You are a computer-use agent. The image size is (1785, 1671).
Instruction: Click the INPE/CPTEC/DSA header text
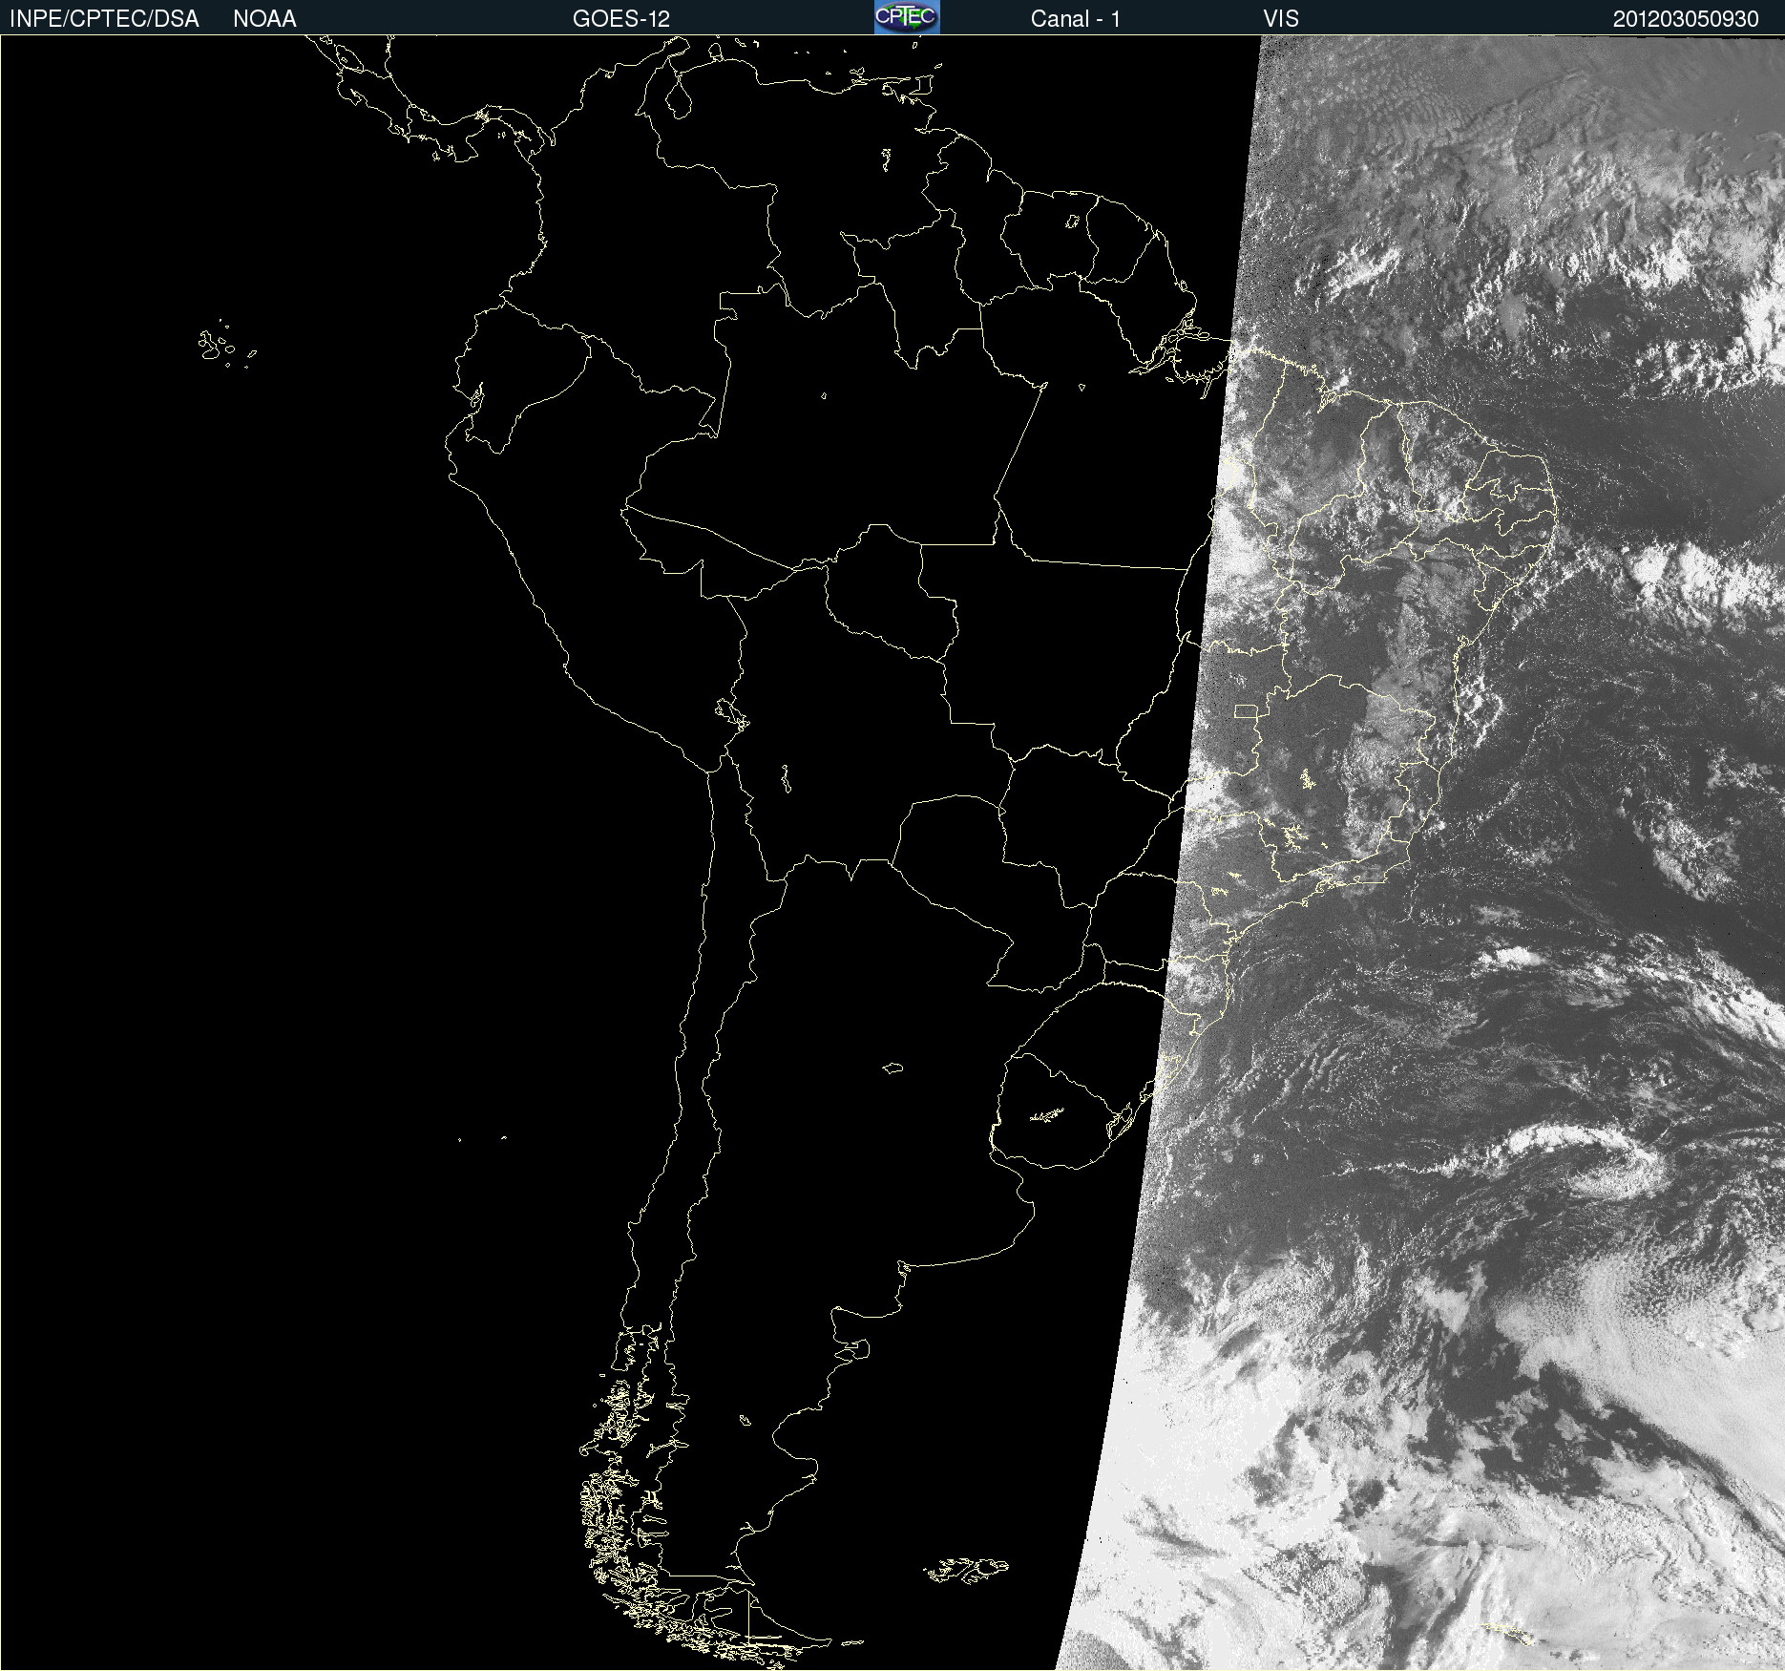(x=104, y=19)
